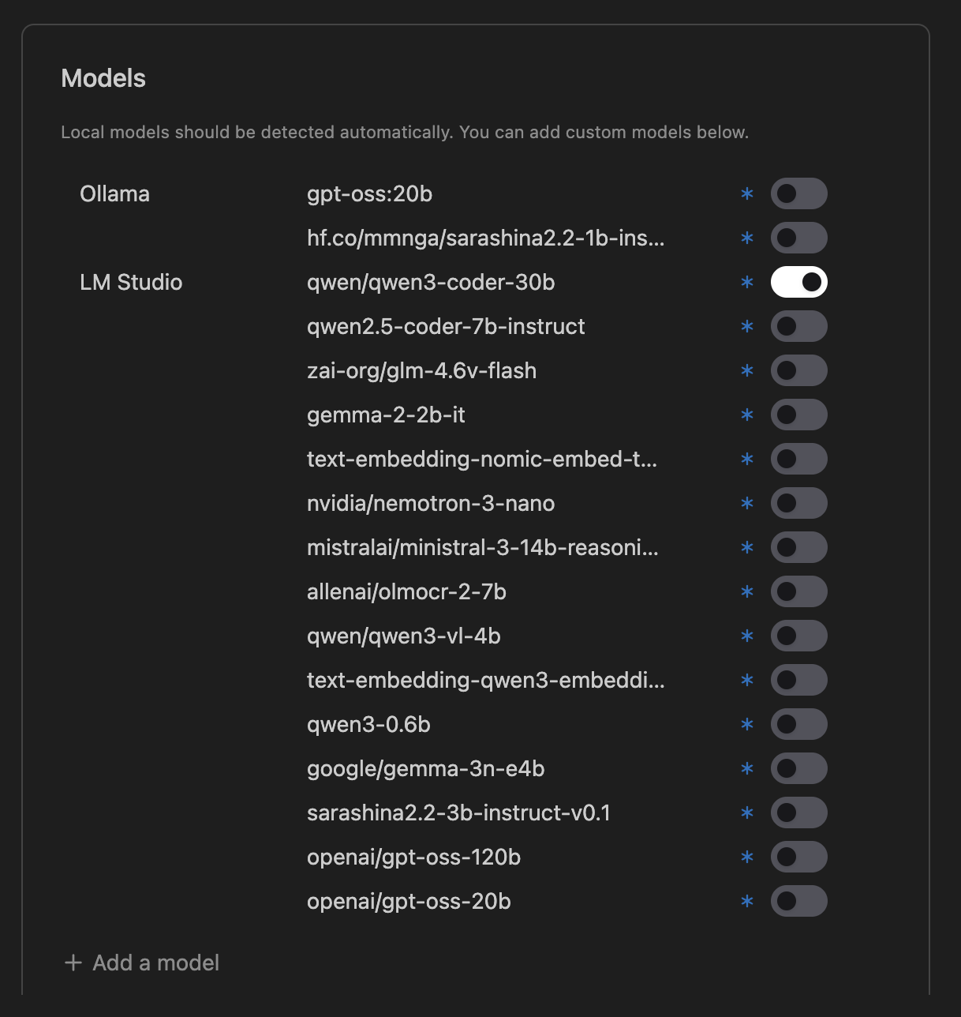
Task: Click the asterisk next to gemma-2-2b-it
Action: tap(746, 415)
